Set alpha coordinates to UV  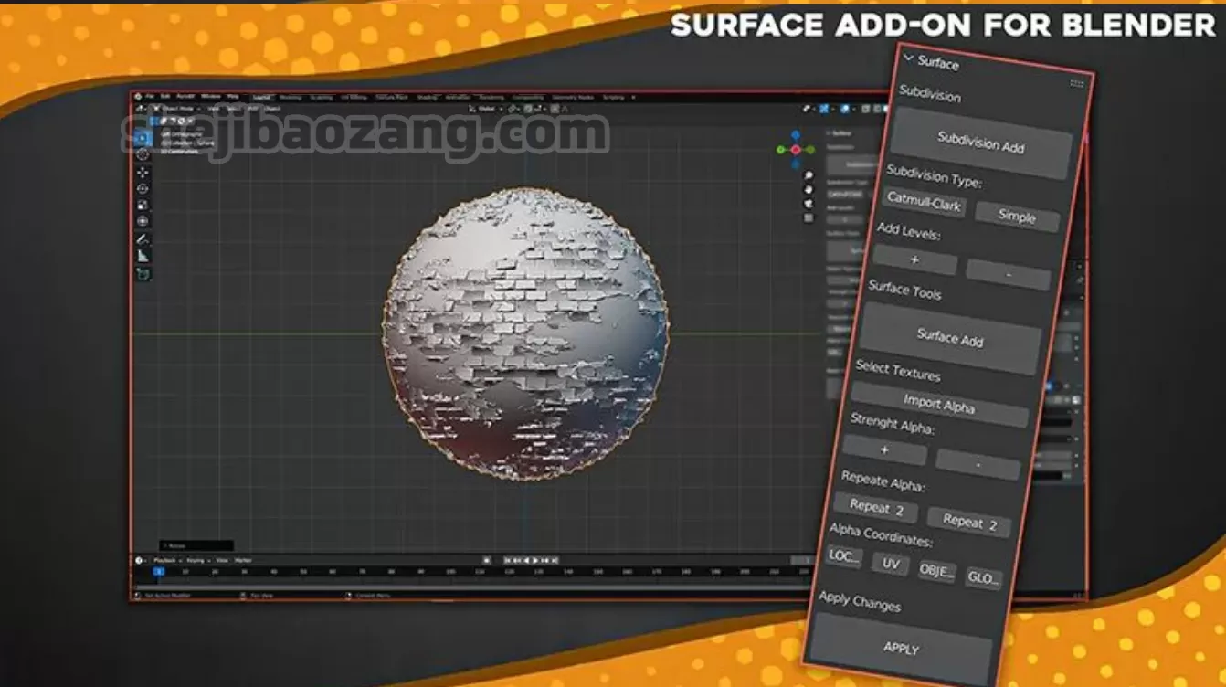point(890,565)
